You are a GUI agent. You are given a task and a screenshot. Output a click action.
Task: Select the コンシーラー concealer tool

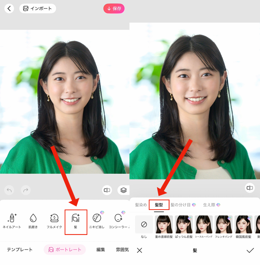[118, 221]
